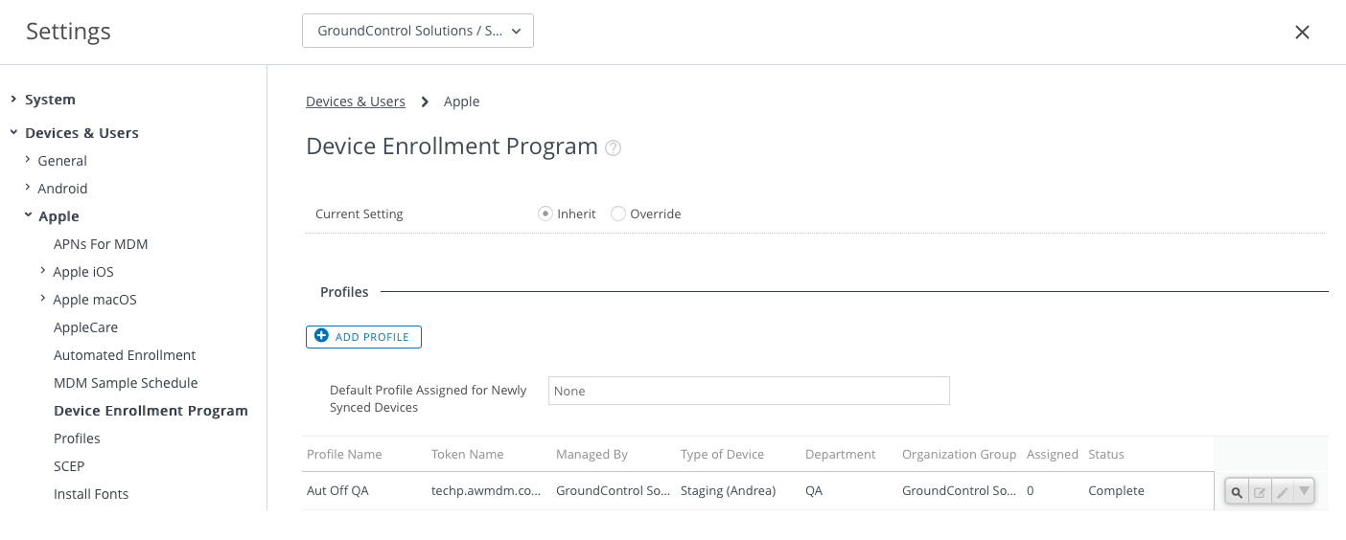Expand the Android node arrow
Image resolution: width=1346 pixels, height=540 pixels.
point(28,188)
